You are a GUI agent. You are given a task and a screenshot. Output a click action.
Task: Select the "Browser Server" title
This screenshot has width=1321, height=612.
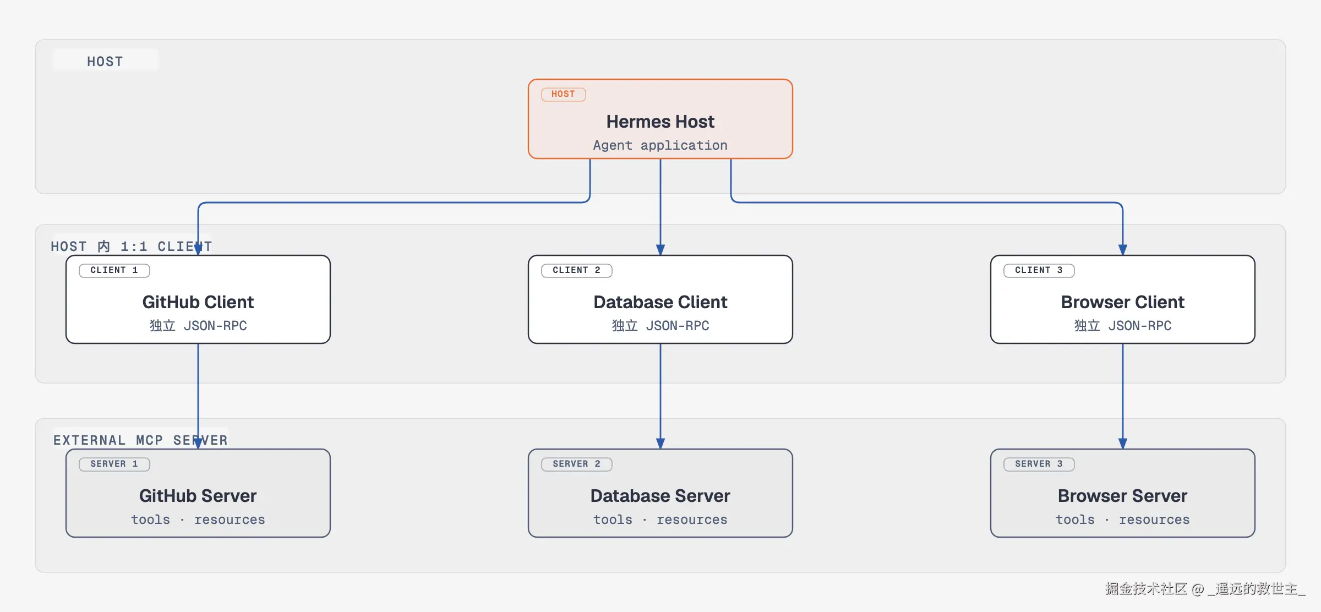[x=1123, y=496]
